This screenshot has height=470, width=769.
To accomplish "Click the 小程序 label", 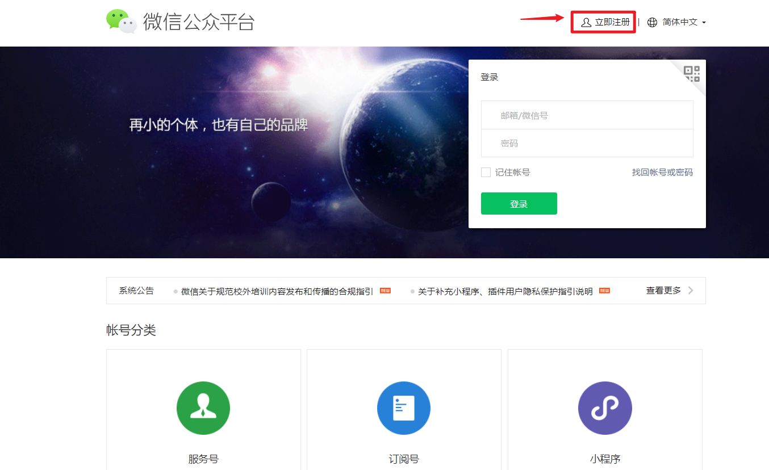I will (605, 459).
